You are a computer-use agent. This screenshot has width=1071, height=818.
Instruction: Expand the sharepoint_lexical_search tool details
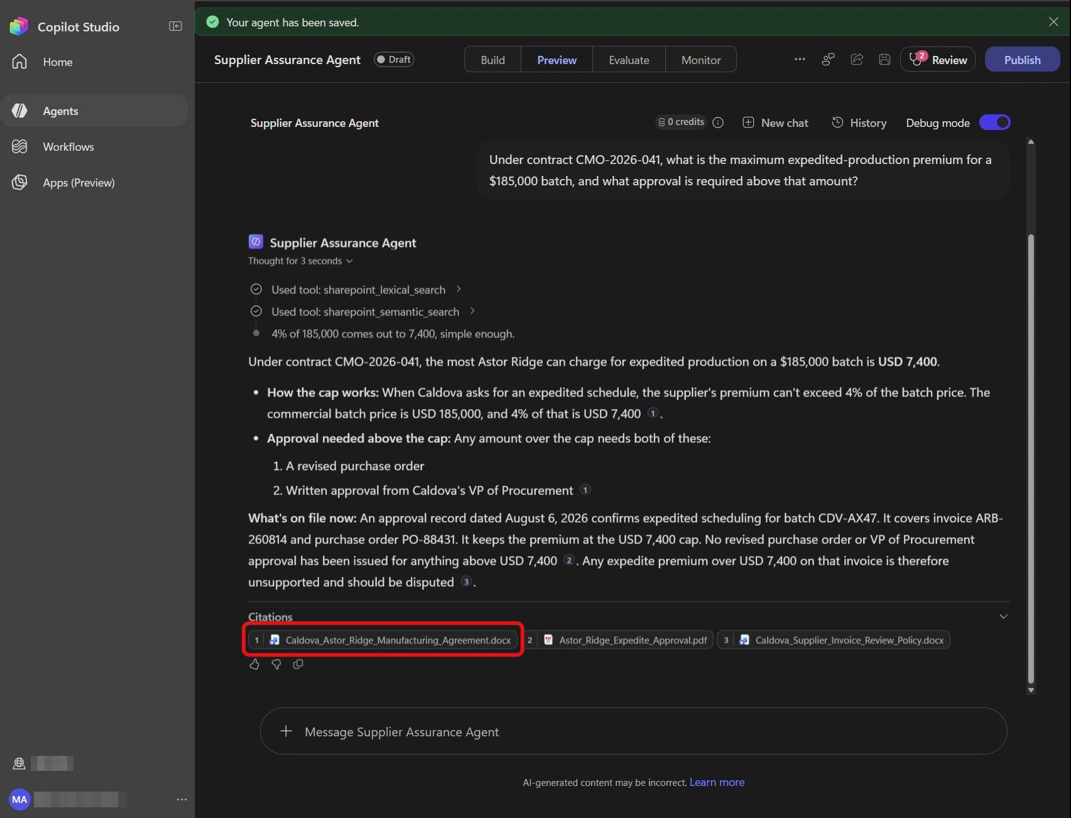pyautogui.click(x=459, y=289)
